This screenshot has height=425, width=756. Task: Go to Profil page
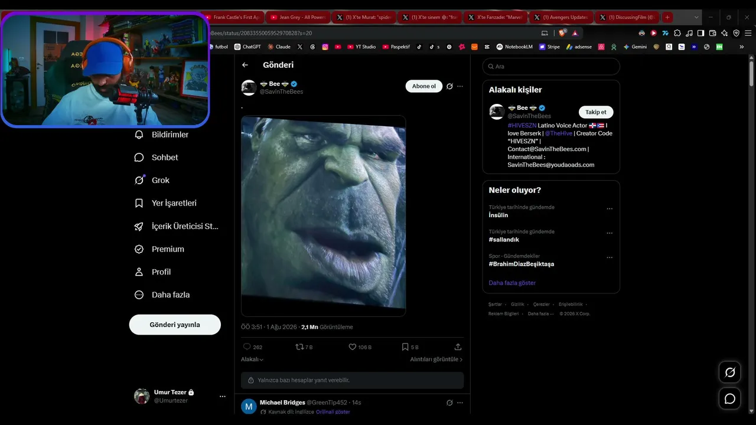pyautogui.click(x=153, y=272)
